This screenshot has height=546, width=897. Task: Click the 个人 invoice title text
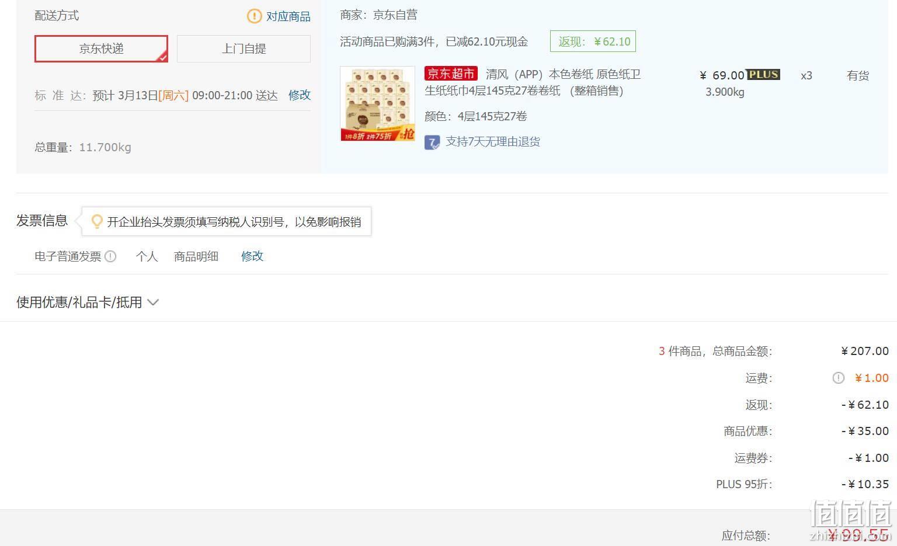click(147, 256)
